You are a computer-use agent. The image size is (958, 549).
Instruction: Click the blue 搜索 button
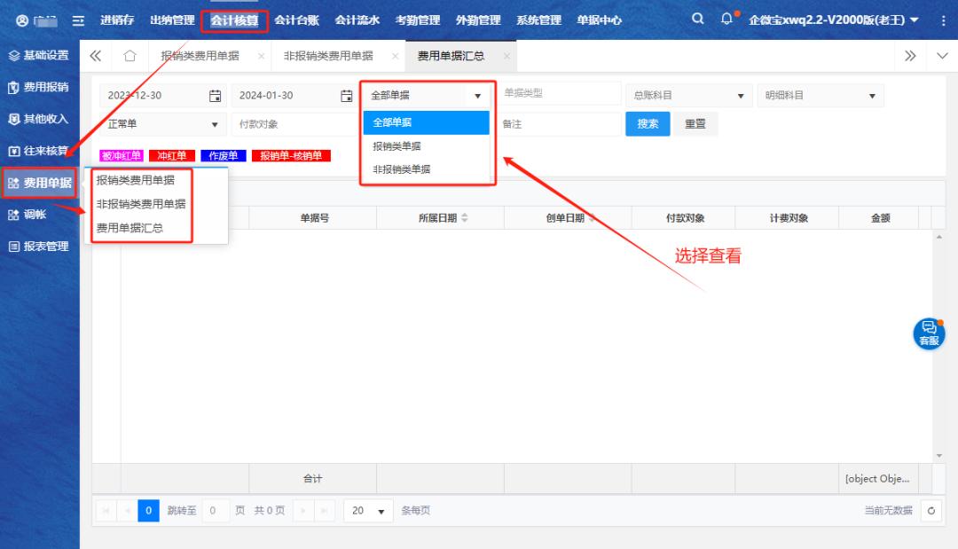click(x=648, y=124)
